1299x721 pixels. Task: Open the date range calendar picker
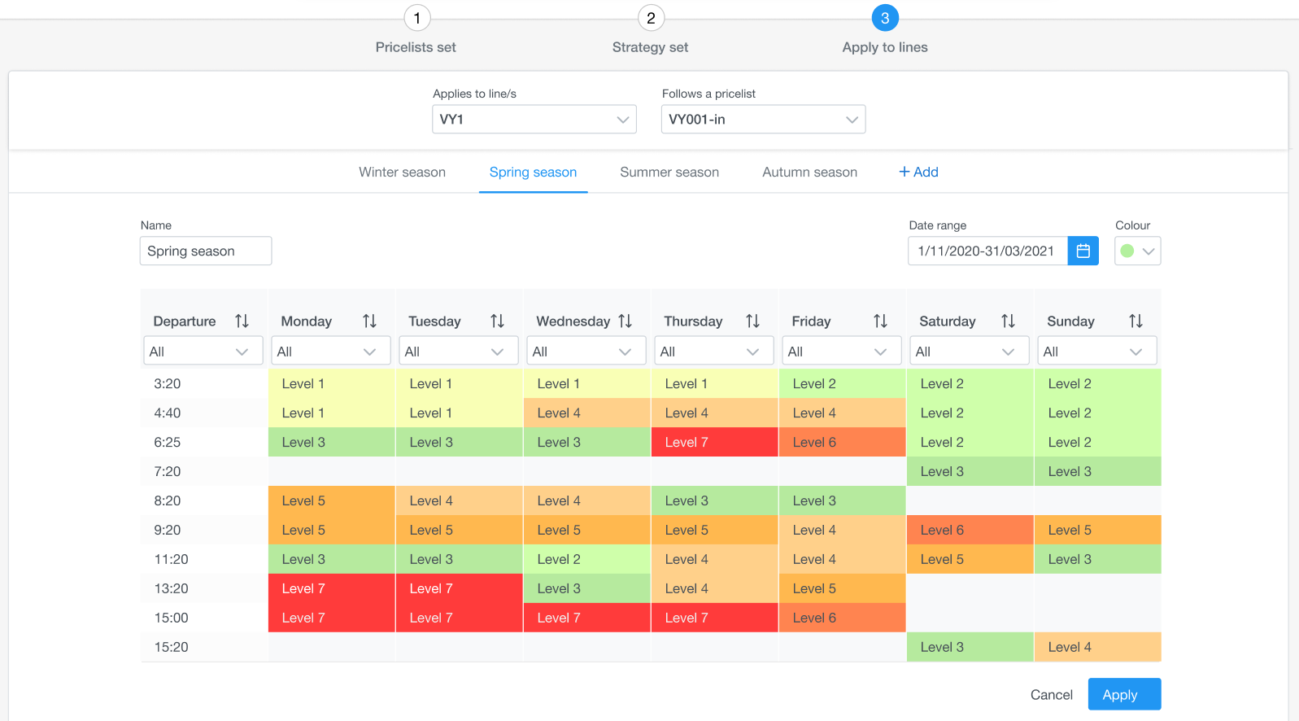point(1083,251)
